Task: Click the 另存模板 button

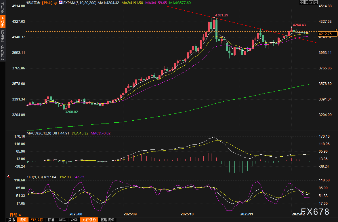Action: (89, 220)
